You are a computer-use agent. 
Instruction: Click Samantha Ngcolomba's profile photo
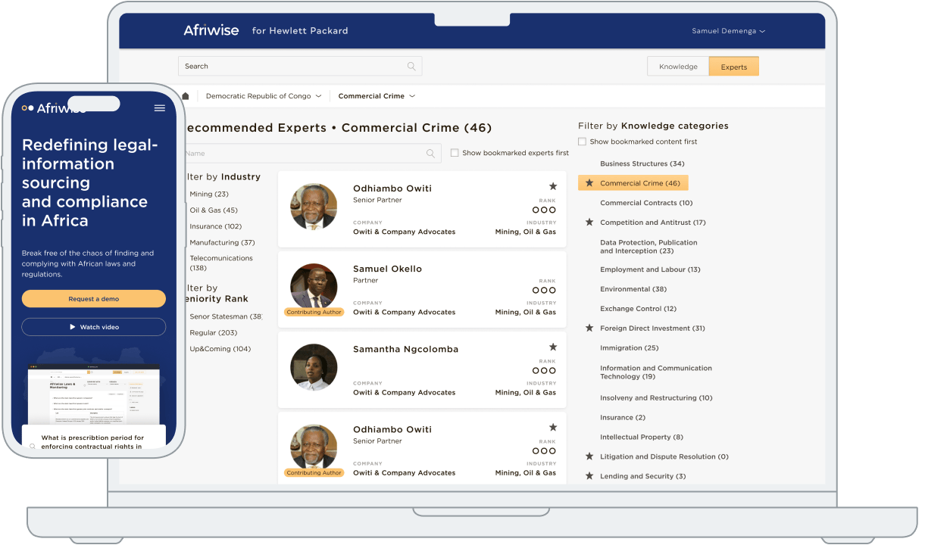pyautogui.click(x=314, y=367)
